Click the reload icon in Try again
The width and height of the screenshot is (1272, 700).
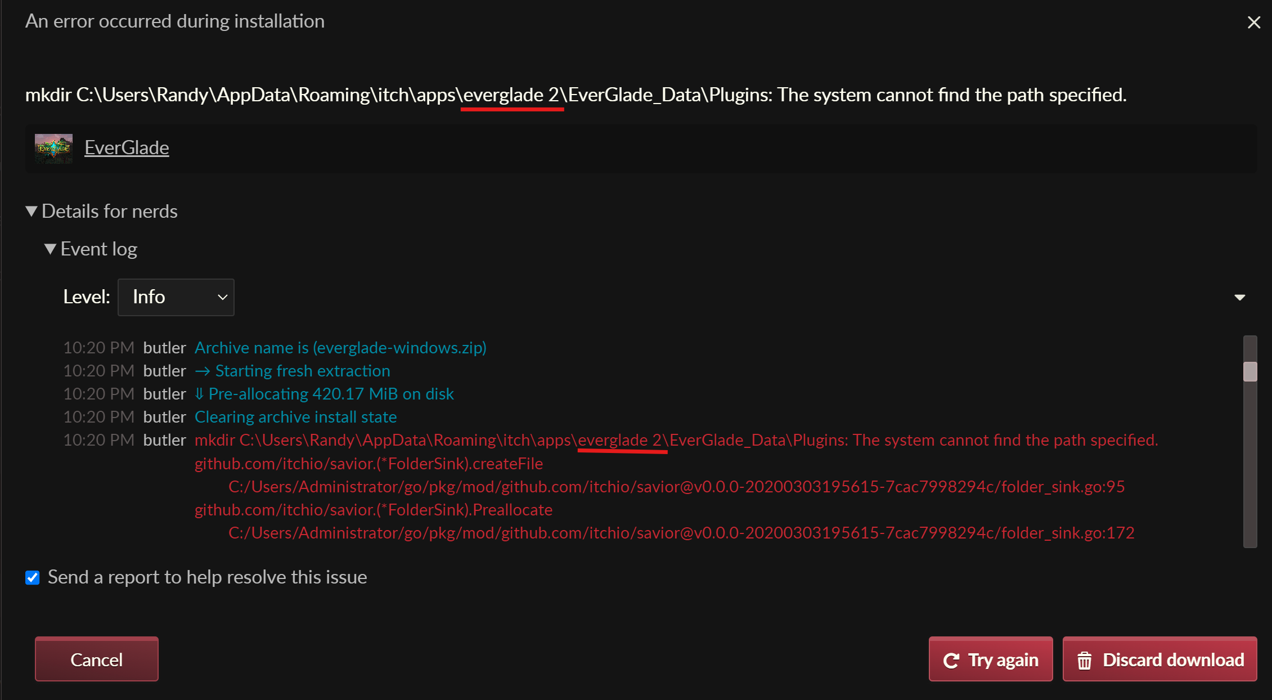tap(951, 661)
